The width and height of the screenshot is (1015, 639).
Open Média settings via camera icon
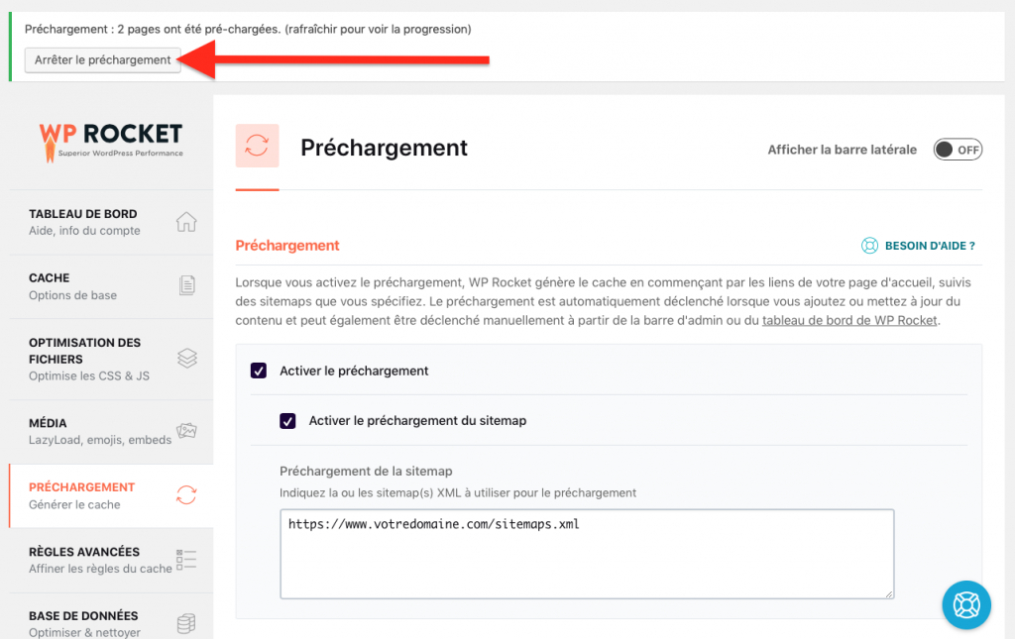186,430
